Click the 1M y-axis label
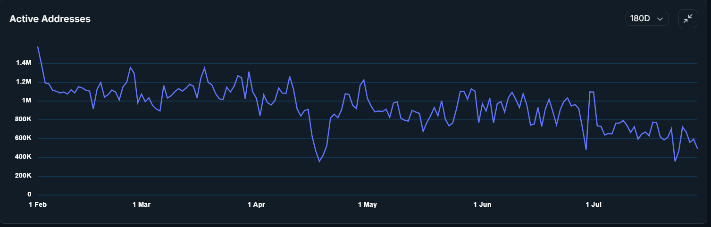The height and width of the screenshot is (227, 711). coord(26,101)
